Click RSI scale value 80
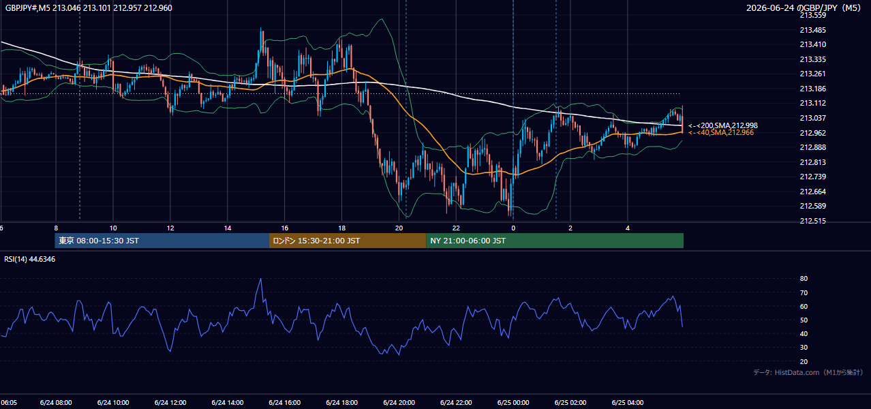This screenshot has width=871, height=409. (804, 279)
